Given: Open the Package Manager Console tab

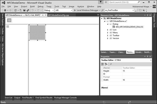Looking at the screenshot, I should 65,98.
